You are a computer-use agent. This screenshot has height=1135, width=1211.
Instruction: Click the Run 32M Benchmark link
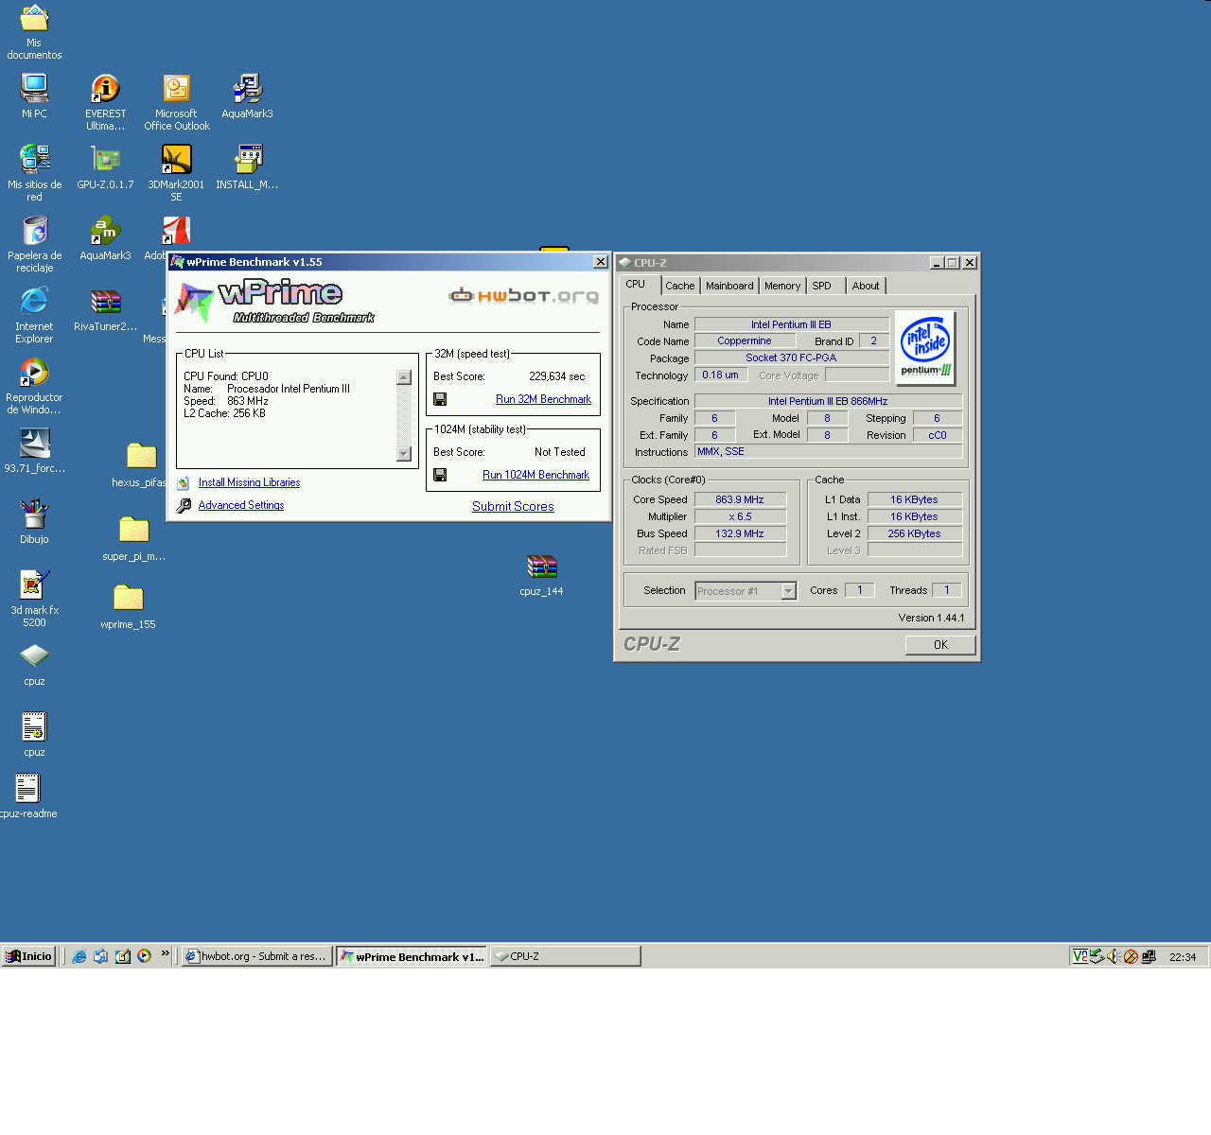point(543,399)
